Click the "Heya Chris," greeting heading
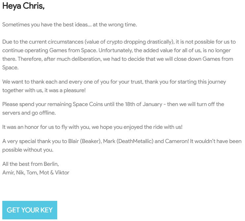 point(23,6)
